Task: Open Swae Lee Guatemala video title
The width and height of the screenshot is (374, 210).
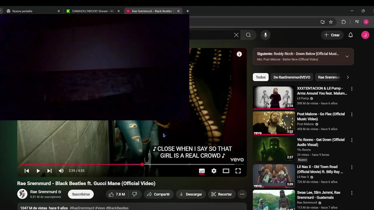Action: pyautogui.click(x=319, y=195)
